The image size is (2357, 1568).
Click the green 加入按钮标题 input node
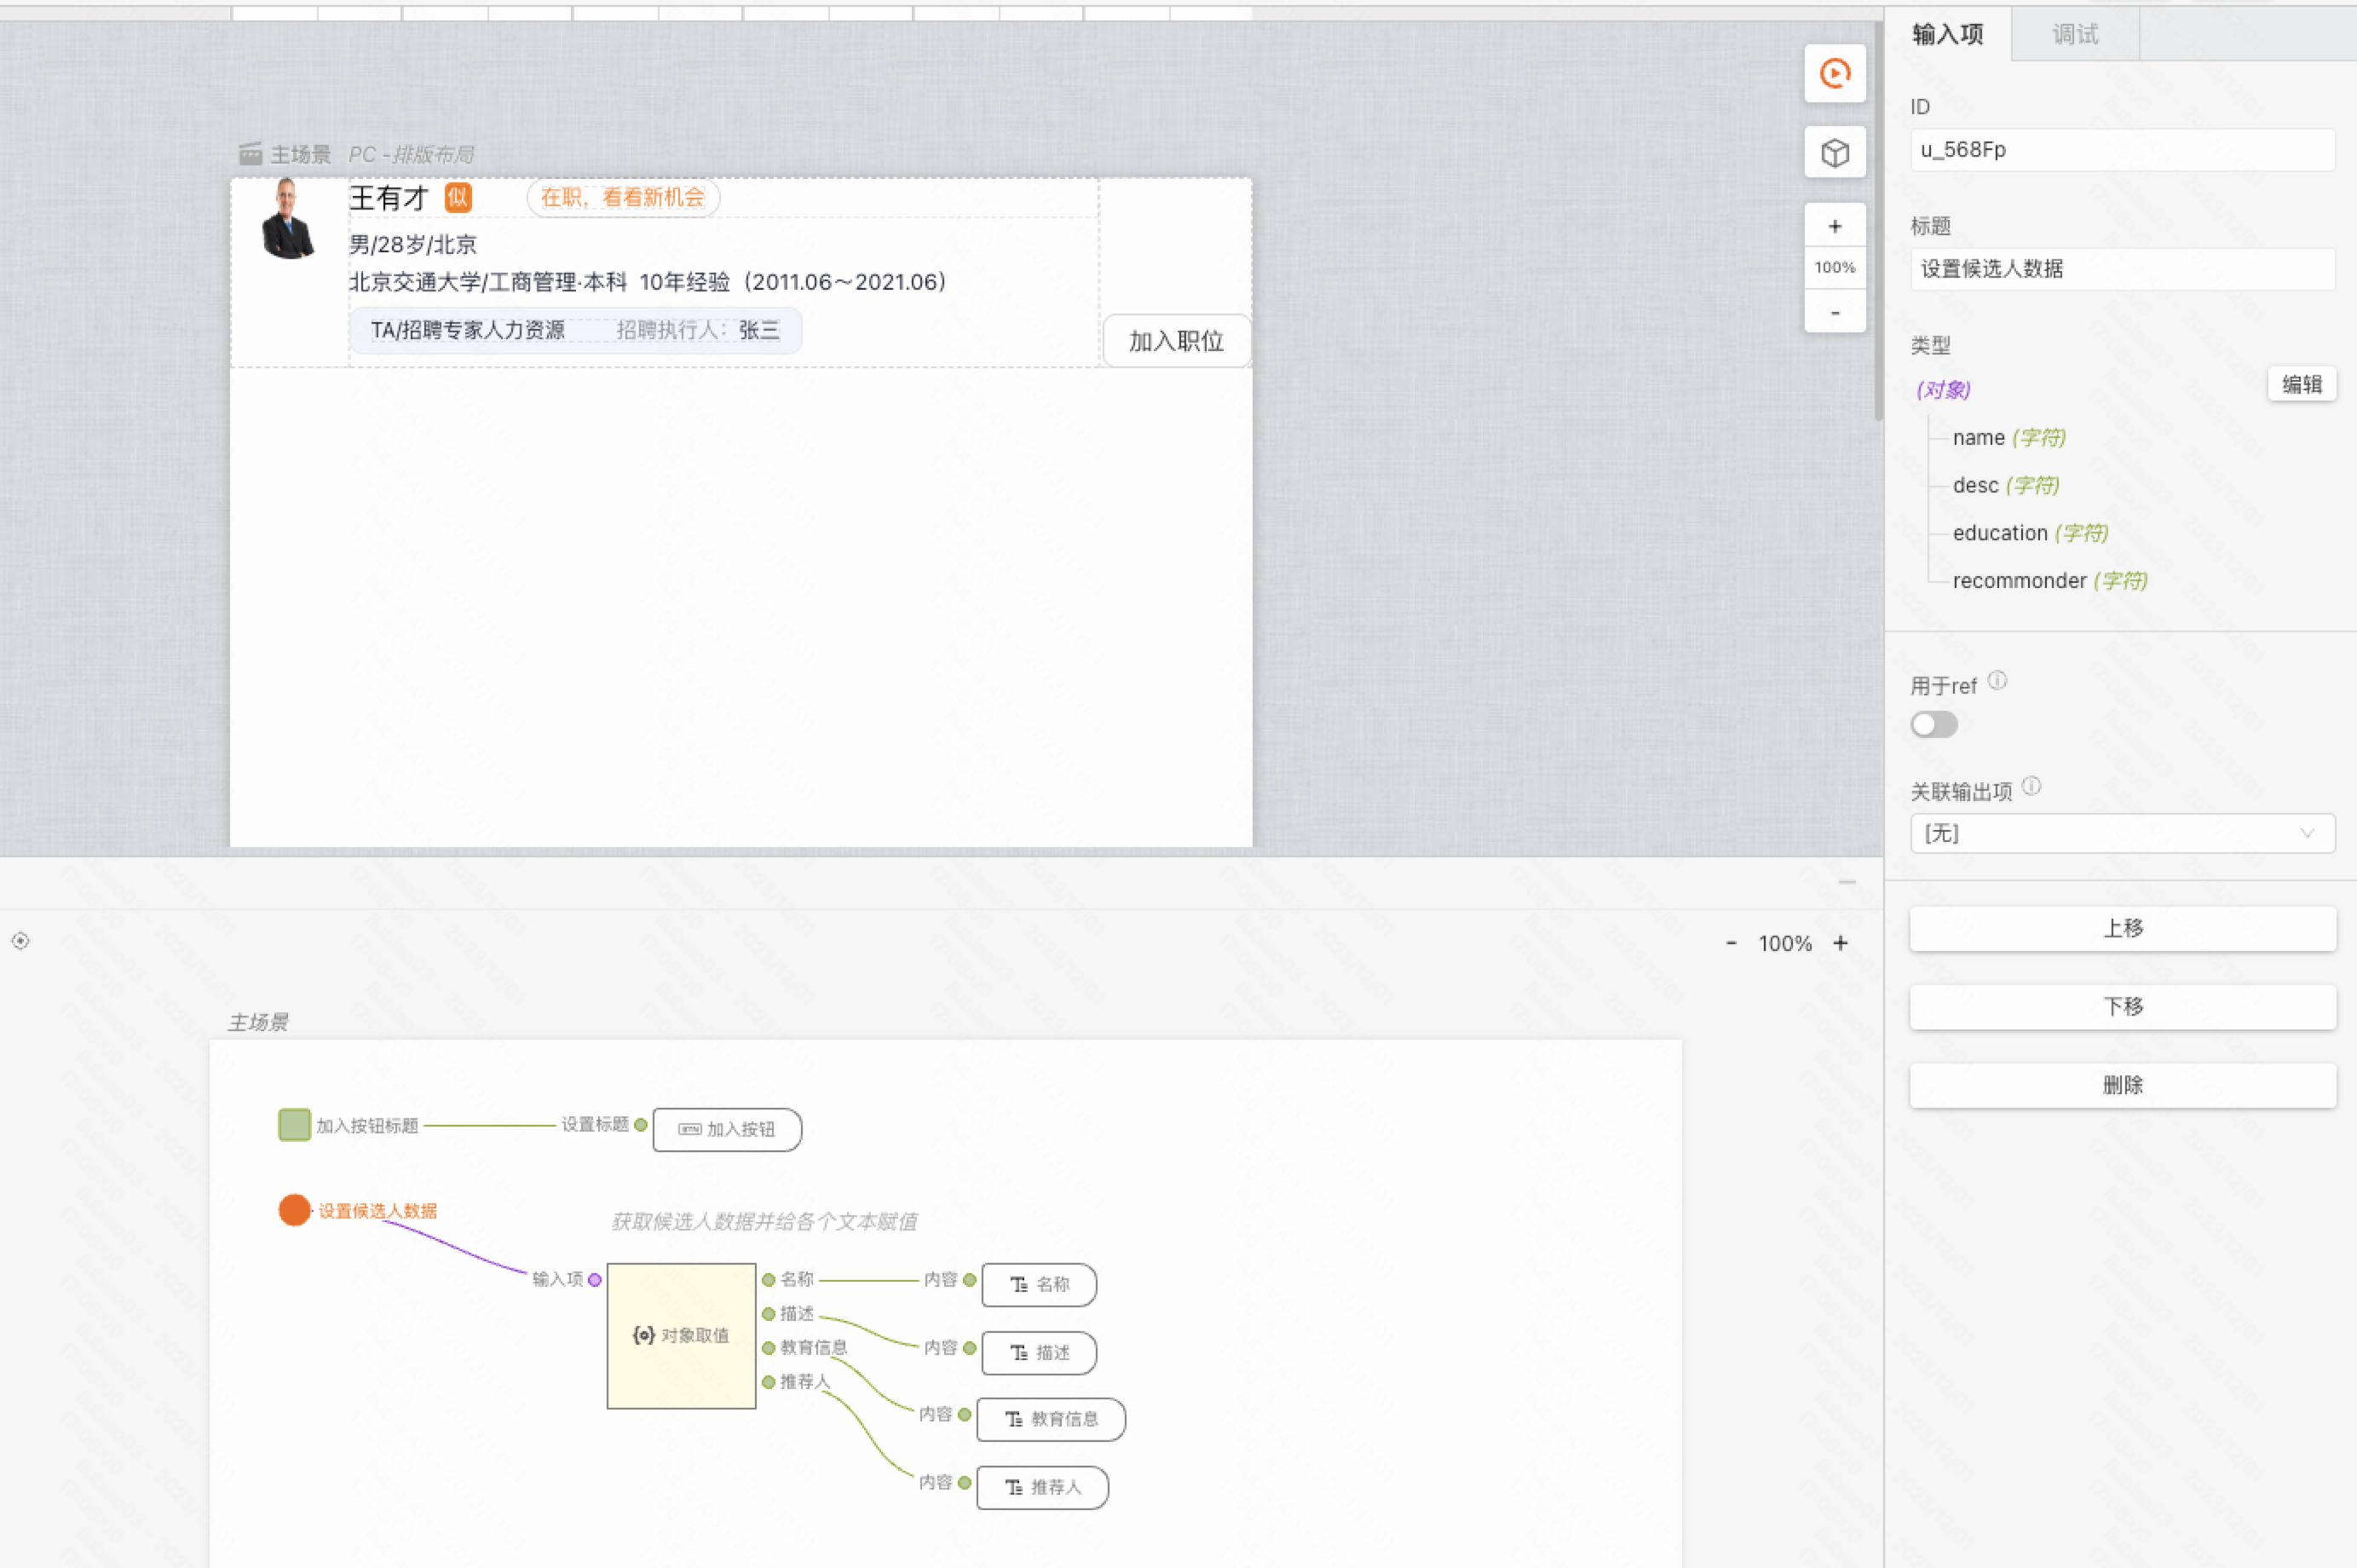pos(294,1124)
